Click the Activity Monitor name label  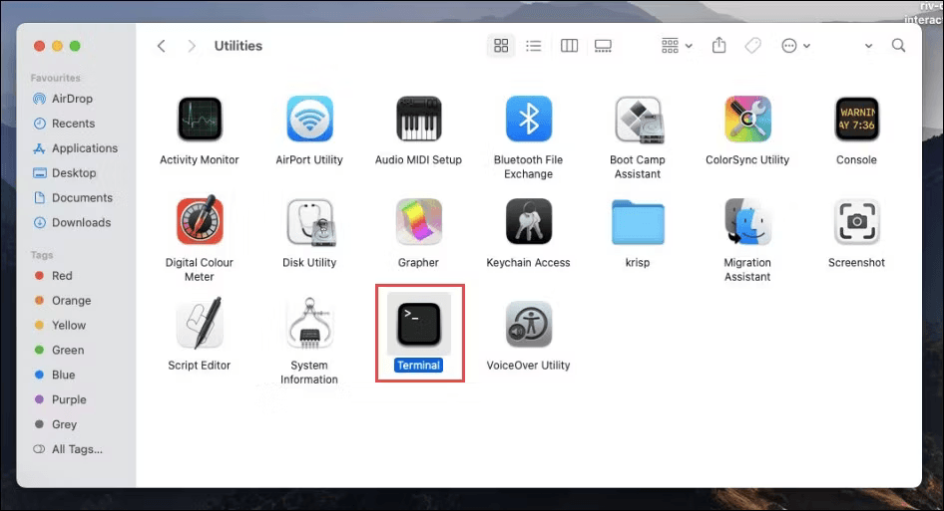(200, 160)
